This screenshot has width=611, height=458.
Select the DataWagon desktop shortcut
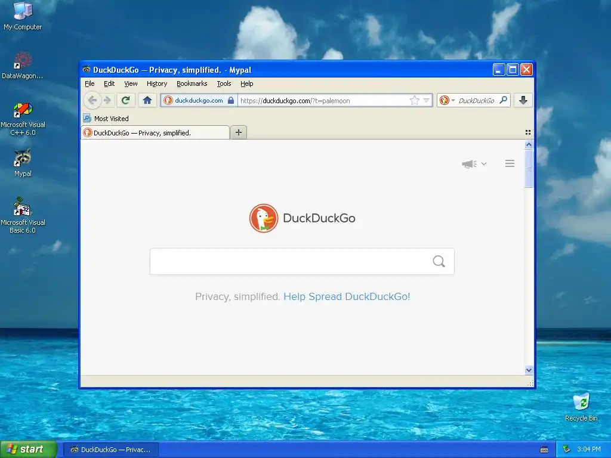coord(23,65)
